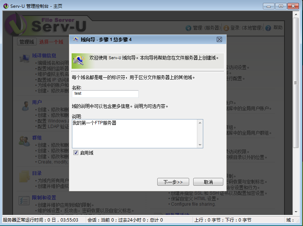Screen dimensions: 303x226
Task: Click the description box scroll down arrow
Action: tap(200, 145)
